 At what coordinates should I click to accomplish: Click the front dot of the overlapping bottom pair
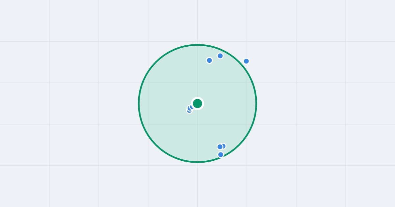coord(220,147)
